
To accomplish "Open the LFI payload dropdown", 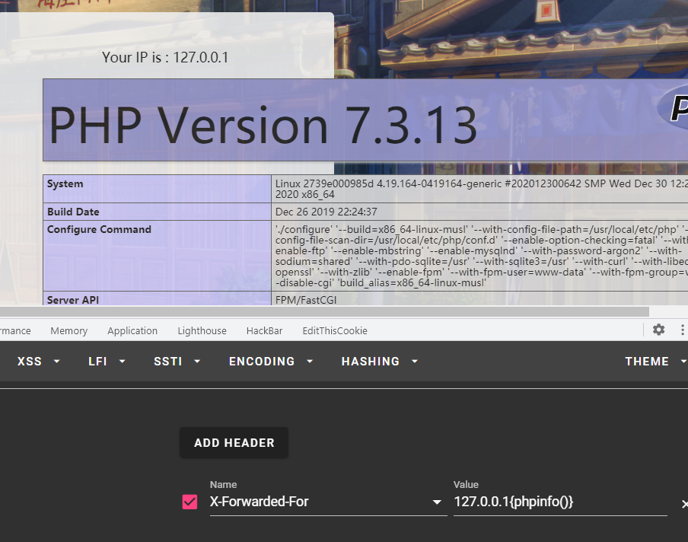I will (x=107, y=362).
